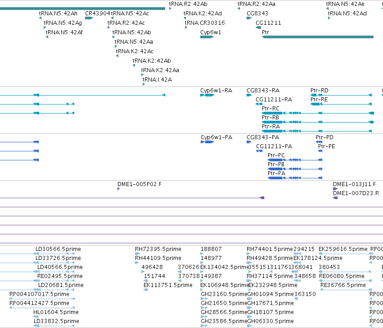This screenshot has width=383, height=328.
Task: Select the RH72395.5prime EST label
Action: coord(158,249)
